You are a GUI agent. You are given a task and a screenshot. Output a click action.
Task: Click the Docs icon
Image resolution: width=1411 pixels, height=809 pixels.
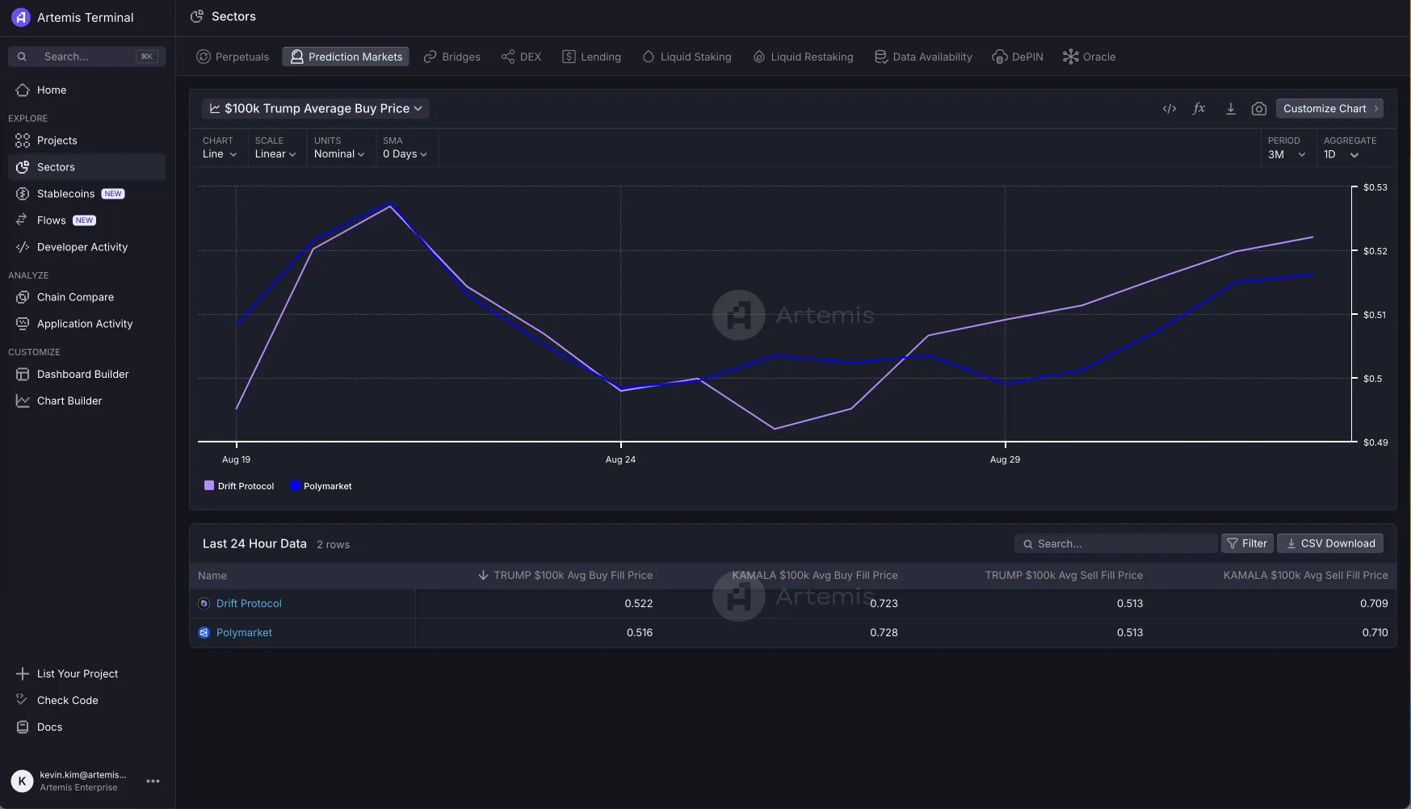click(x=23, y=727)
